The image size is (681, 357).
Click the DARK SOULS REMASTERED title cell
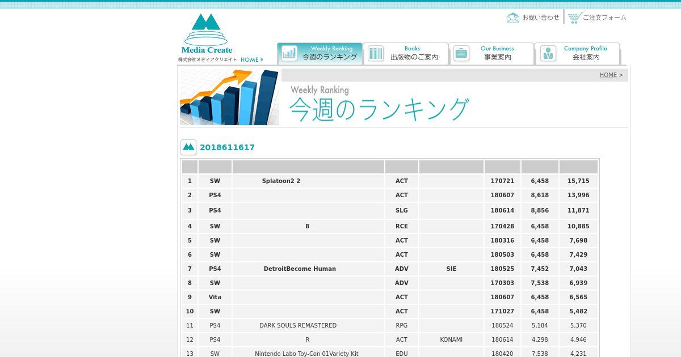(x=308, y=325)
